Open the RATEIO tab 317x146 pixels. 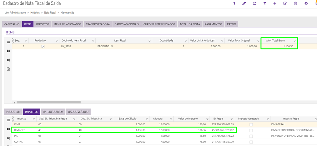pyautogui.click(x=231, y=24)
